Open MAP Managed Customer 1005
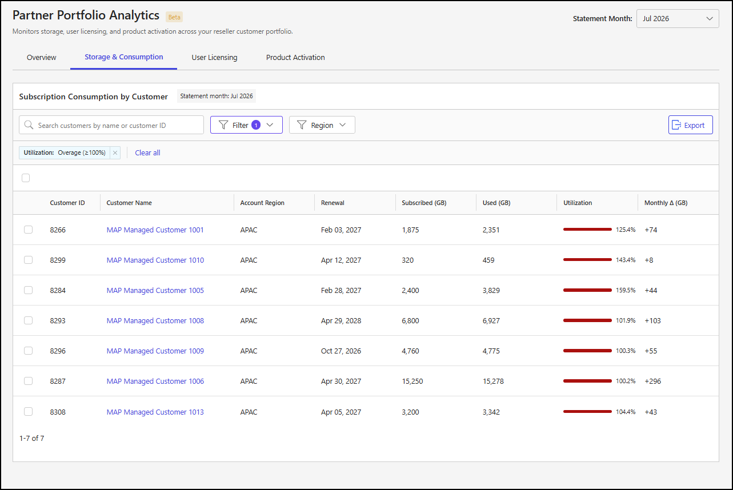This screenshot has width=733, height=490. pyautogui.click(x=155, y=290)
